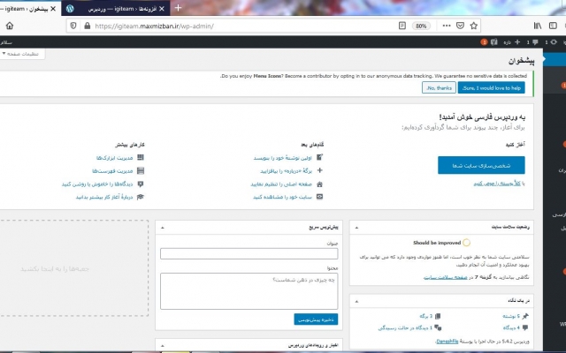Viewport: 566px width, 353px height.
Task: Open اولین نوشته خود را بنویسید link
Action: [282, 158]
